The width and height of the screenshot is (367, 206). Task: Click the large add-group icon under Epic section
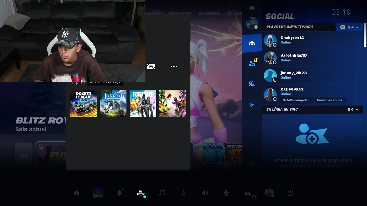[x=312, y=134]
